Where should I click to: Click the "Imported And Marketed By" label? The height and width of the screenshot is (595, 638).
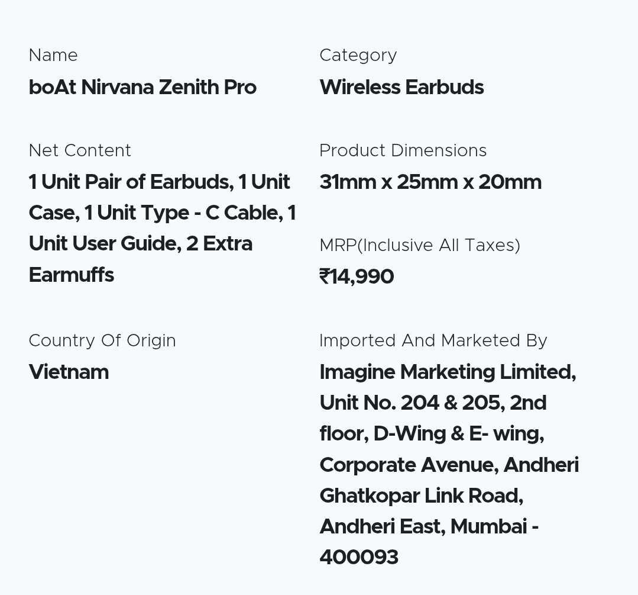(x=433, y=341)
